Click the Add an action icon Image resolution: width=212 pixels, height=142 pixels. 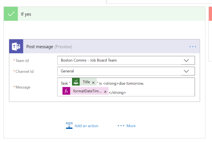[x=69, y=126]
